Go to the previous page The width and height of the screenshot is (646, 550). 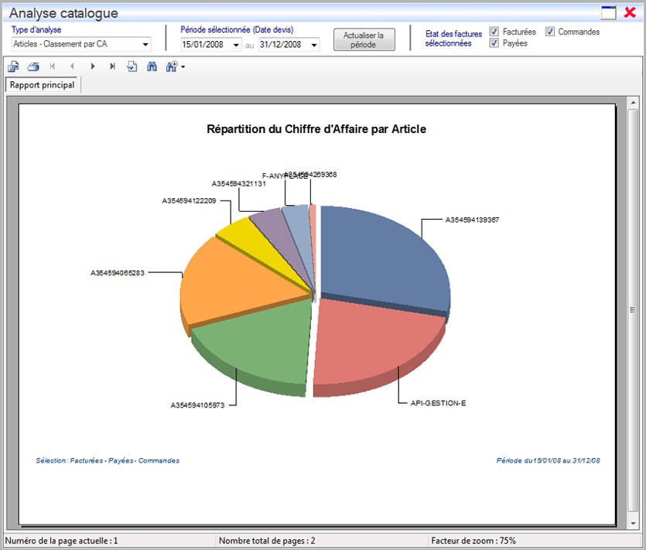point(72,67)
